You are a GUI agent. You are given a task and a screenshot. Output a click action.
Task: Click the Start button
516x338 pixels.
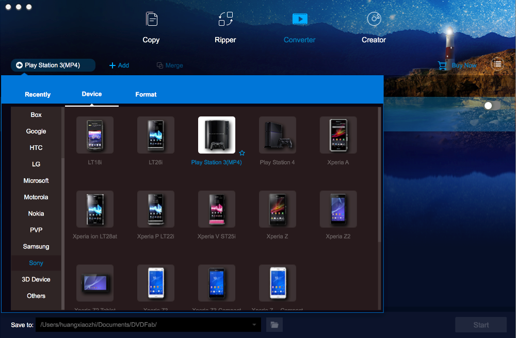pyautogui.click(x=481, y=325)
